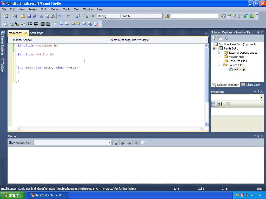Click the PenisButt - Microsoft taskbar button
The image size is (266, 199).
click(48, 195)
